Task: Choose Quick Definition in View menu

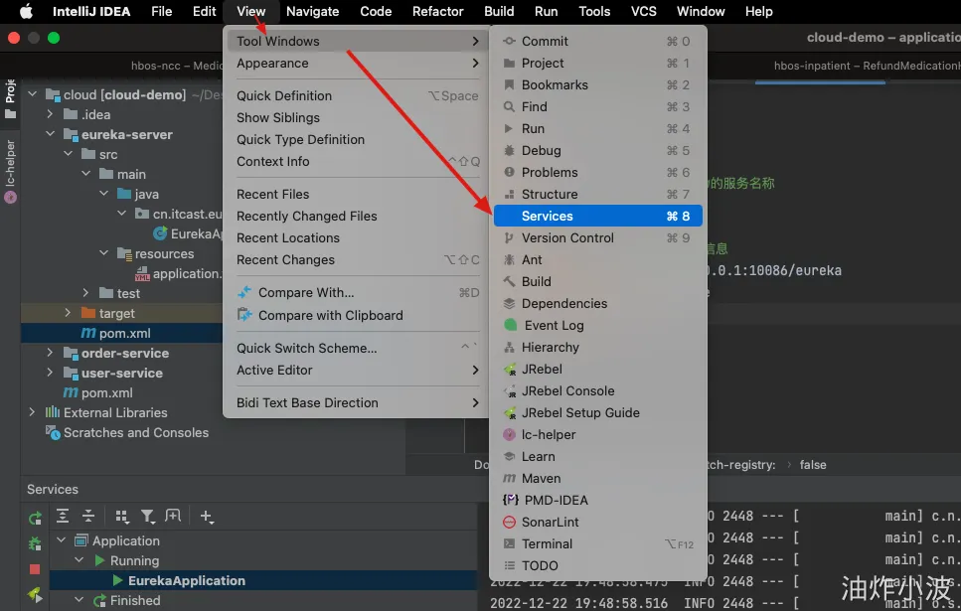Action: point(356,95)
